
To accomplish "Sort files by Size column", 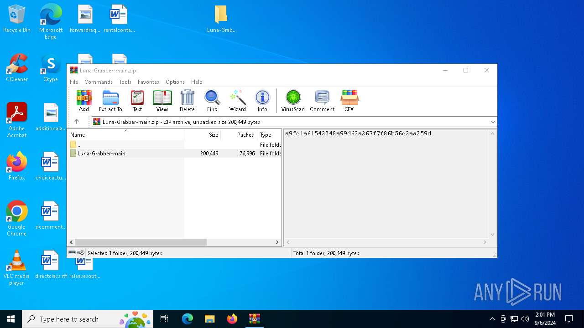I will coord(203,135).
